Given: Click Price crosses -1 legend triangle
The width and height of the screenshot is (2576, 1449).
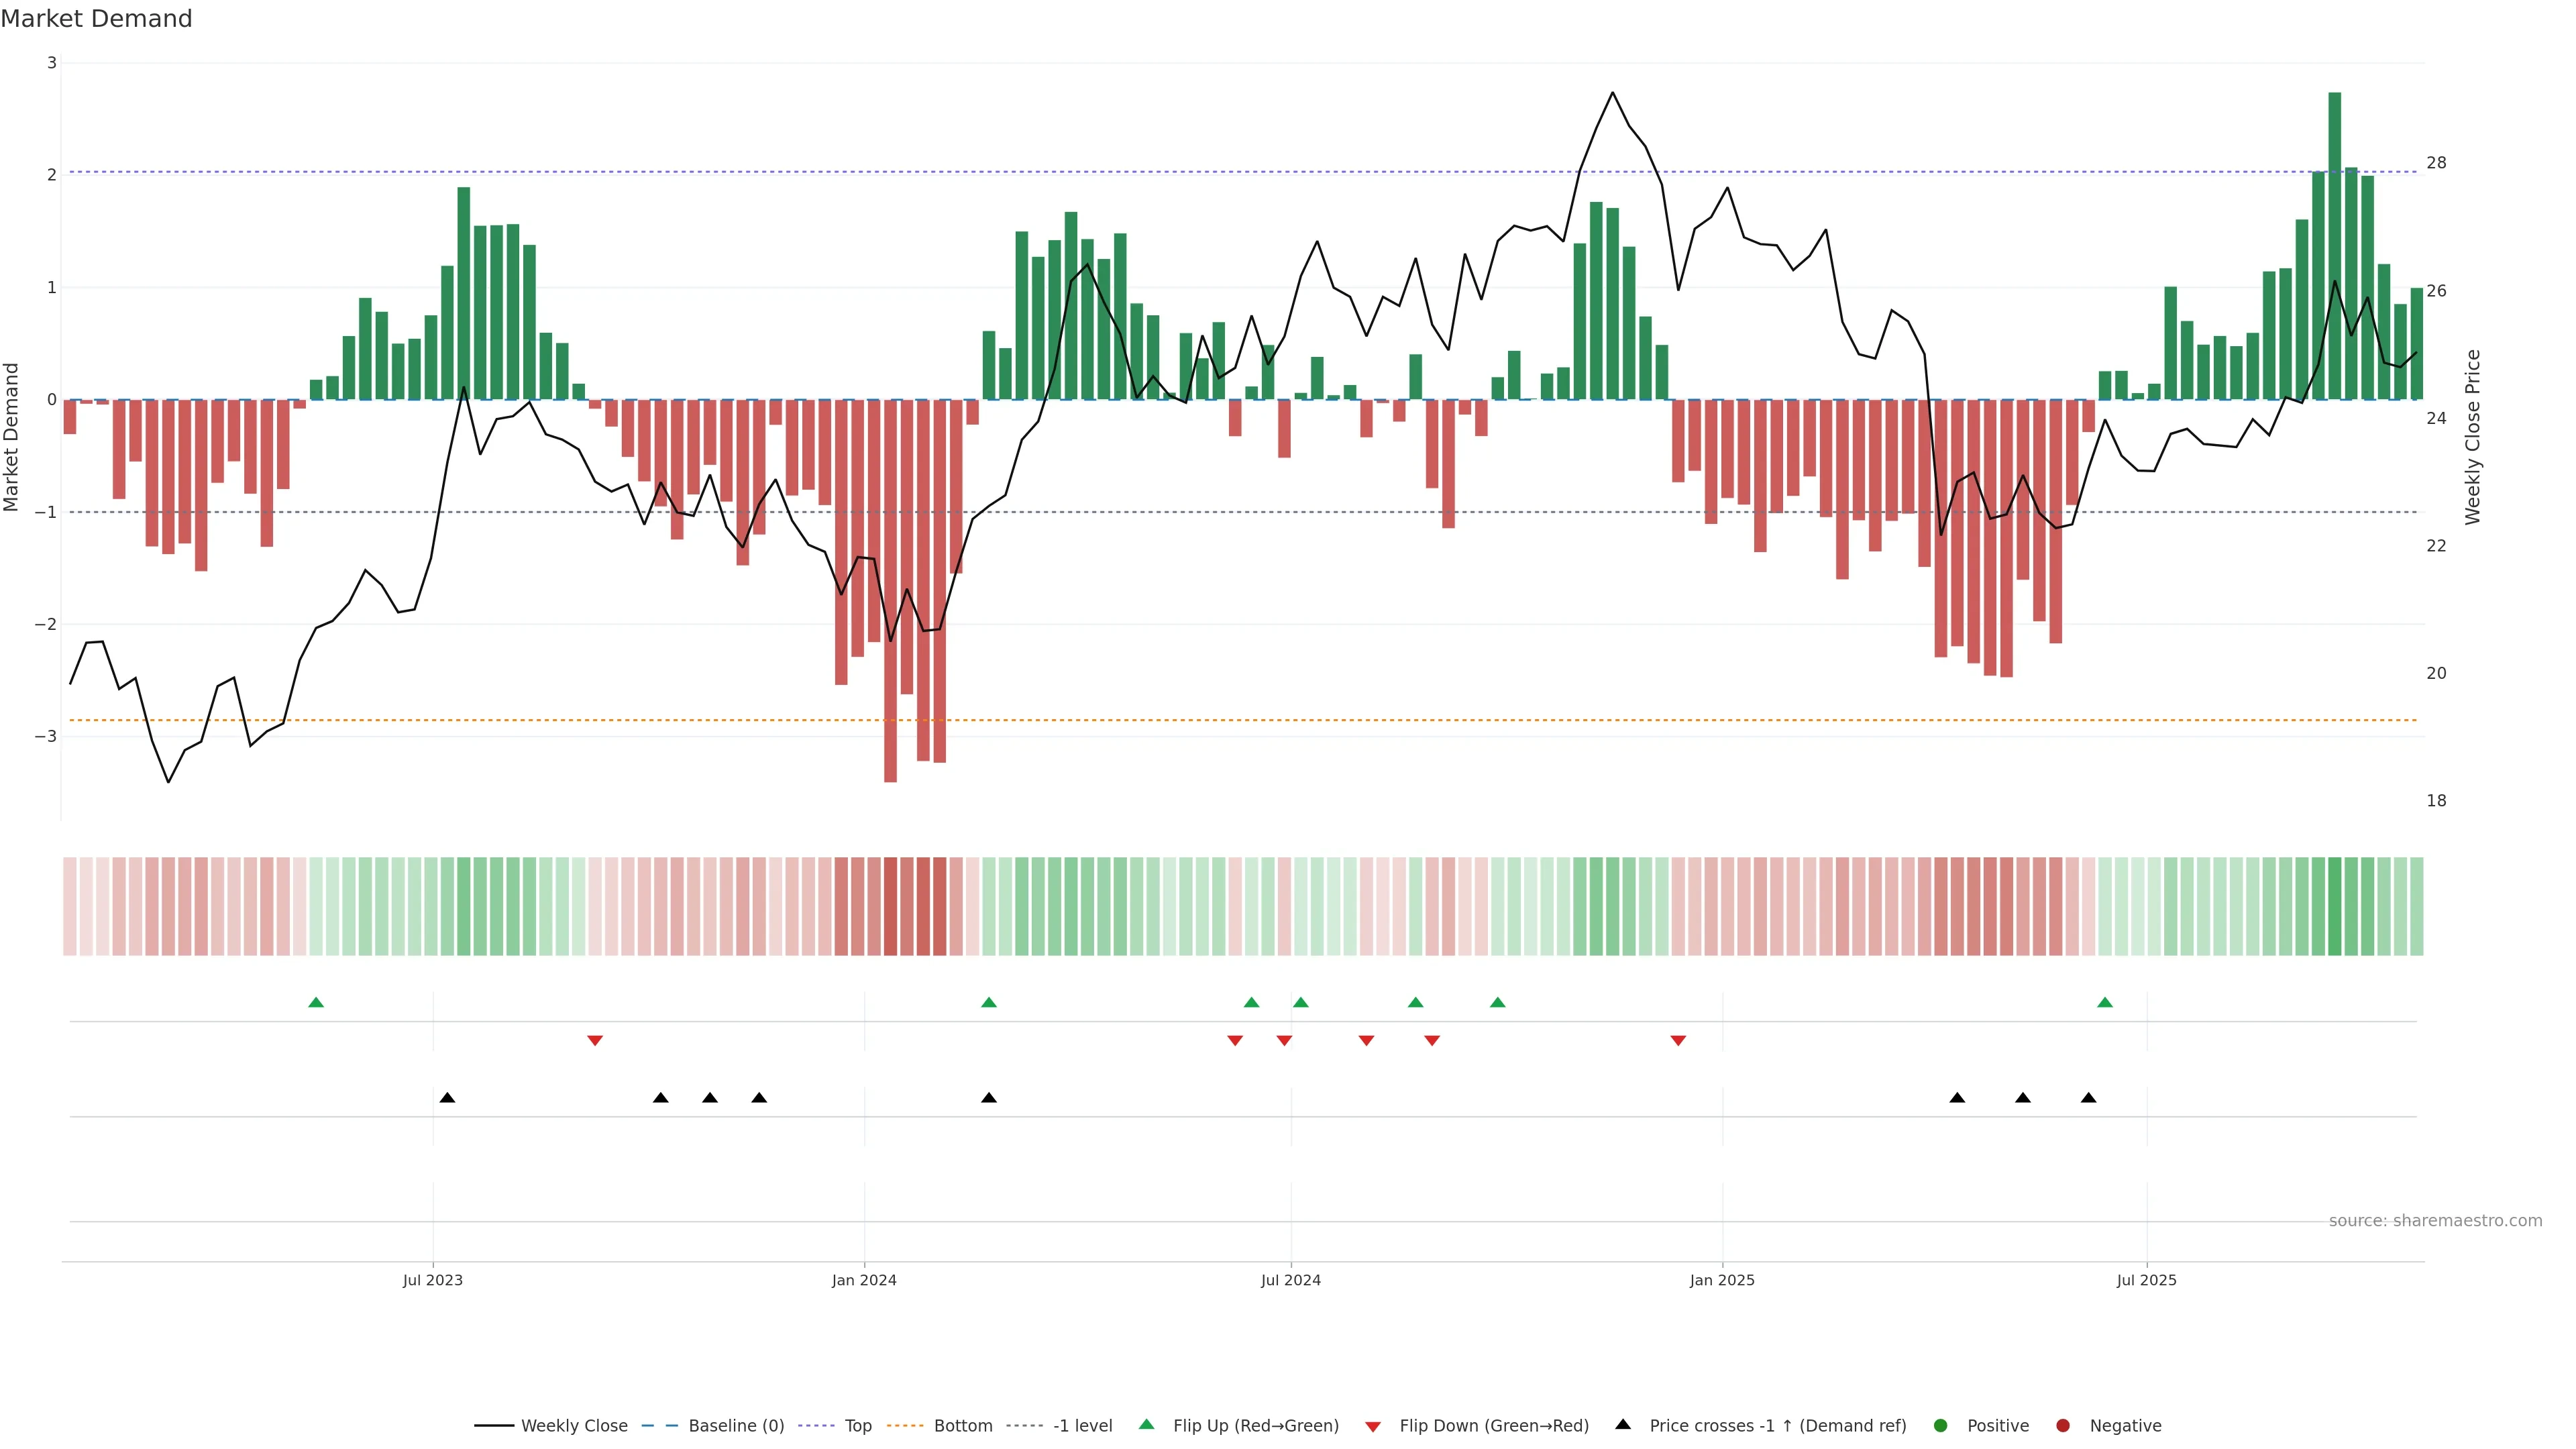Looking at the screenshot, I should tap(1623, 1425).
